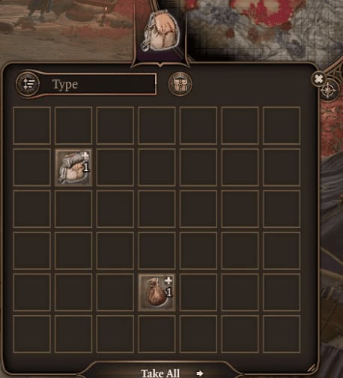343x378 pixels.
Task: Select the grey pouch item in second row
Action: coord(73,167)
